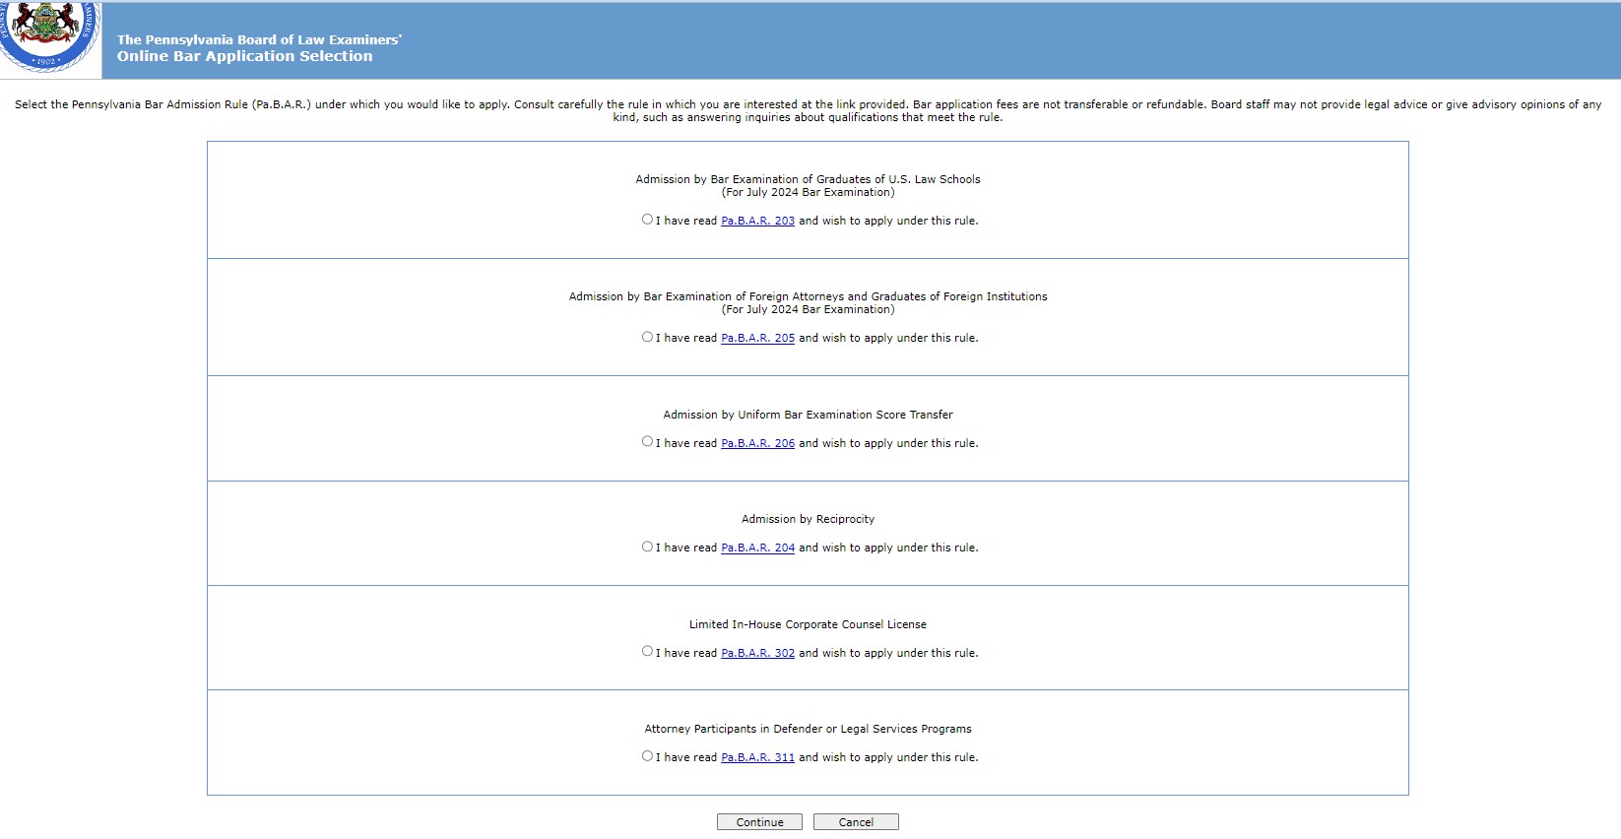Open the Pa.B.A.R. 311 rule link
The width and height of the screenshot is (1621, 839).
[757, 758]
